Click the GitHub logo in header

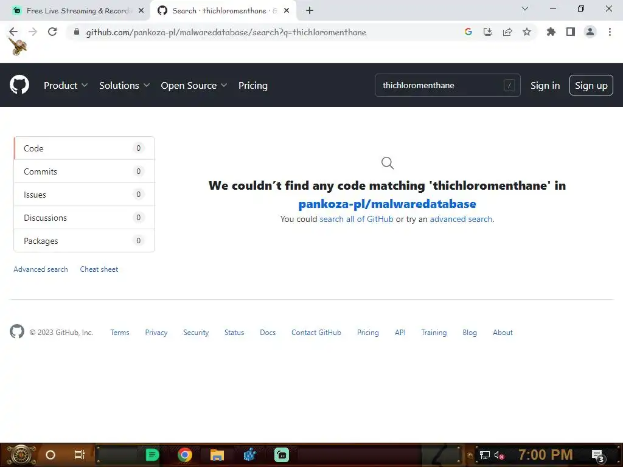(19, 85)
